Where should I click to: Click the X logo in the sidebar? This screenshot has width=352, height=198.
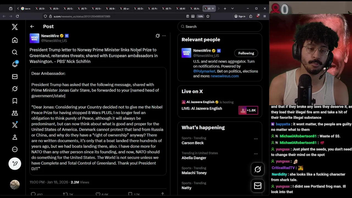[15, 27]
